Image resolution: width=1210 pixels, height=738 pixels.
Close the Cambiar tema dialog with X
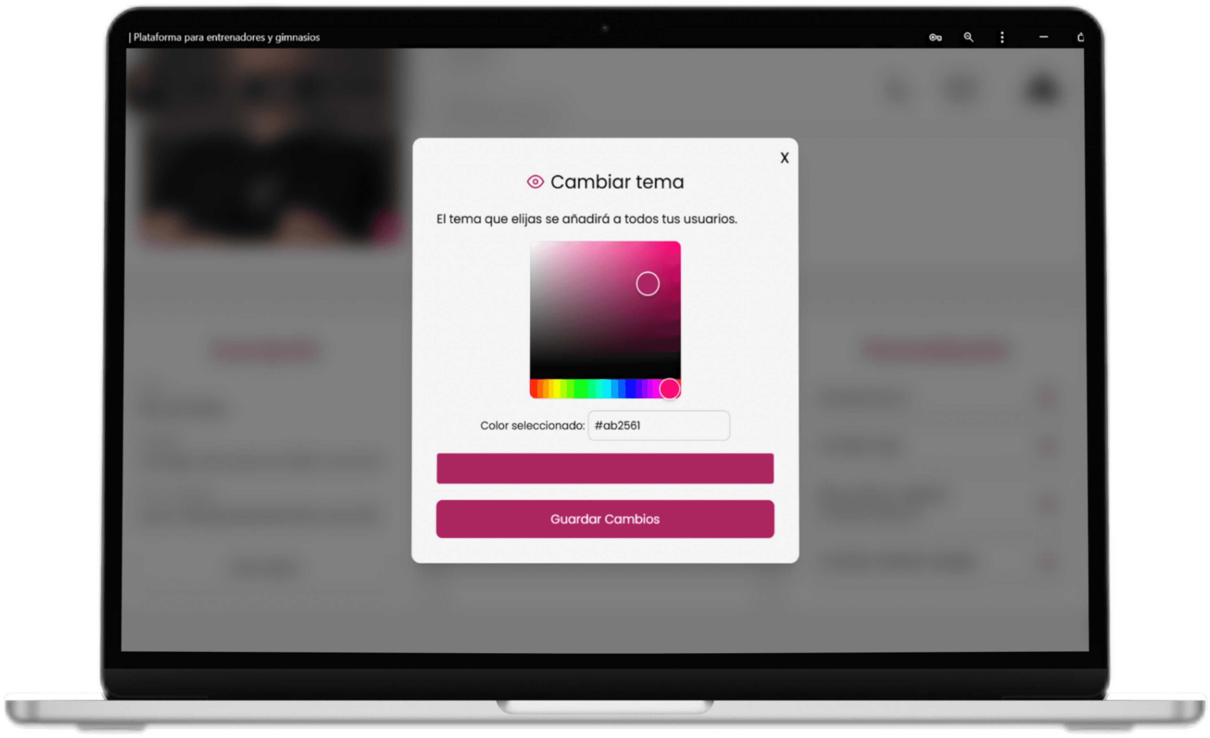(784, 158)
